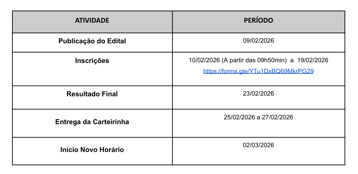Select the "Início Novo Horário" row label
This screenshot has height=174, width=358.
point(92,150)
